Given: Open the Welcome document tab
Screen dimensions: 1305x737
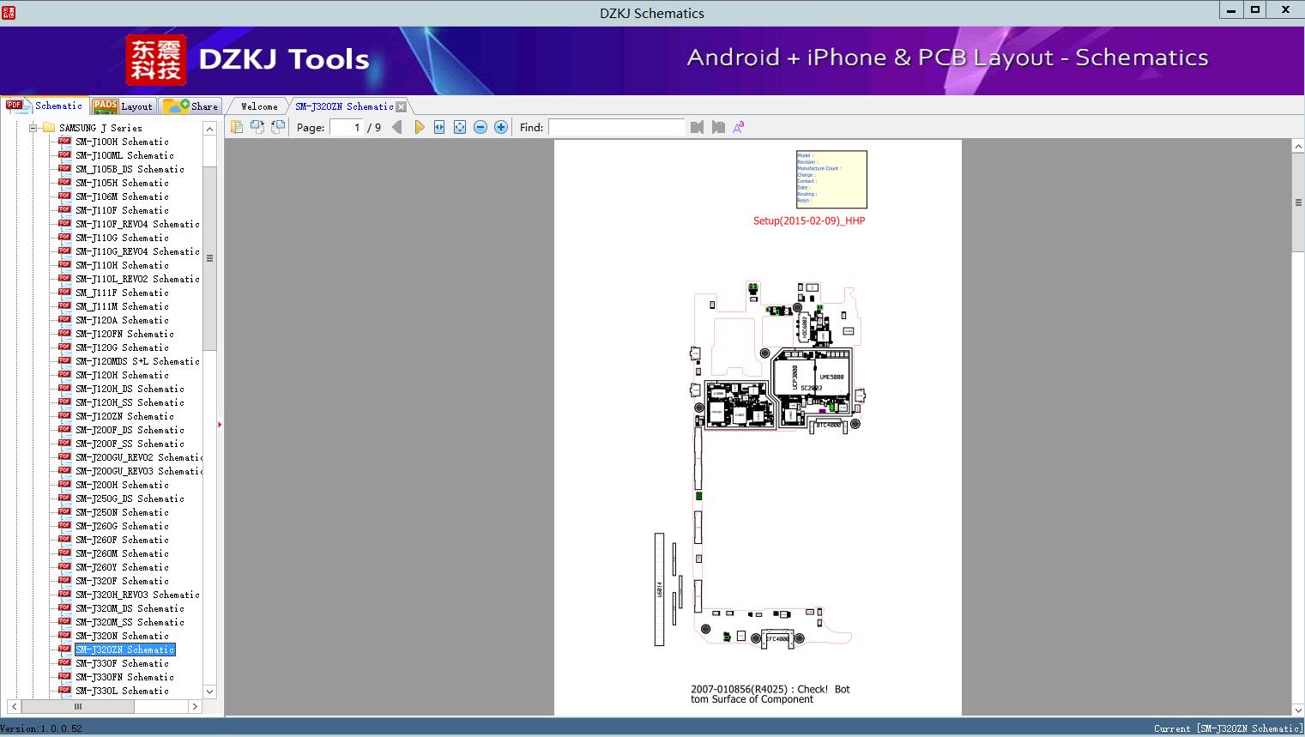Looking at the screenshot, I should tap(259, 106).
